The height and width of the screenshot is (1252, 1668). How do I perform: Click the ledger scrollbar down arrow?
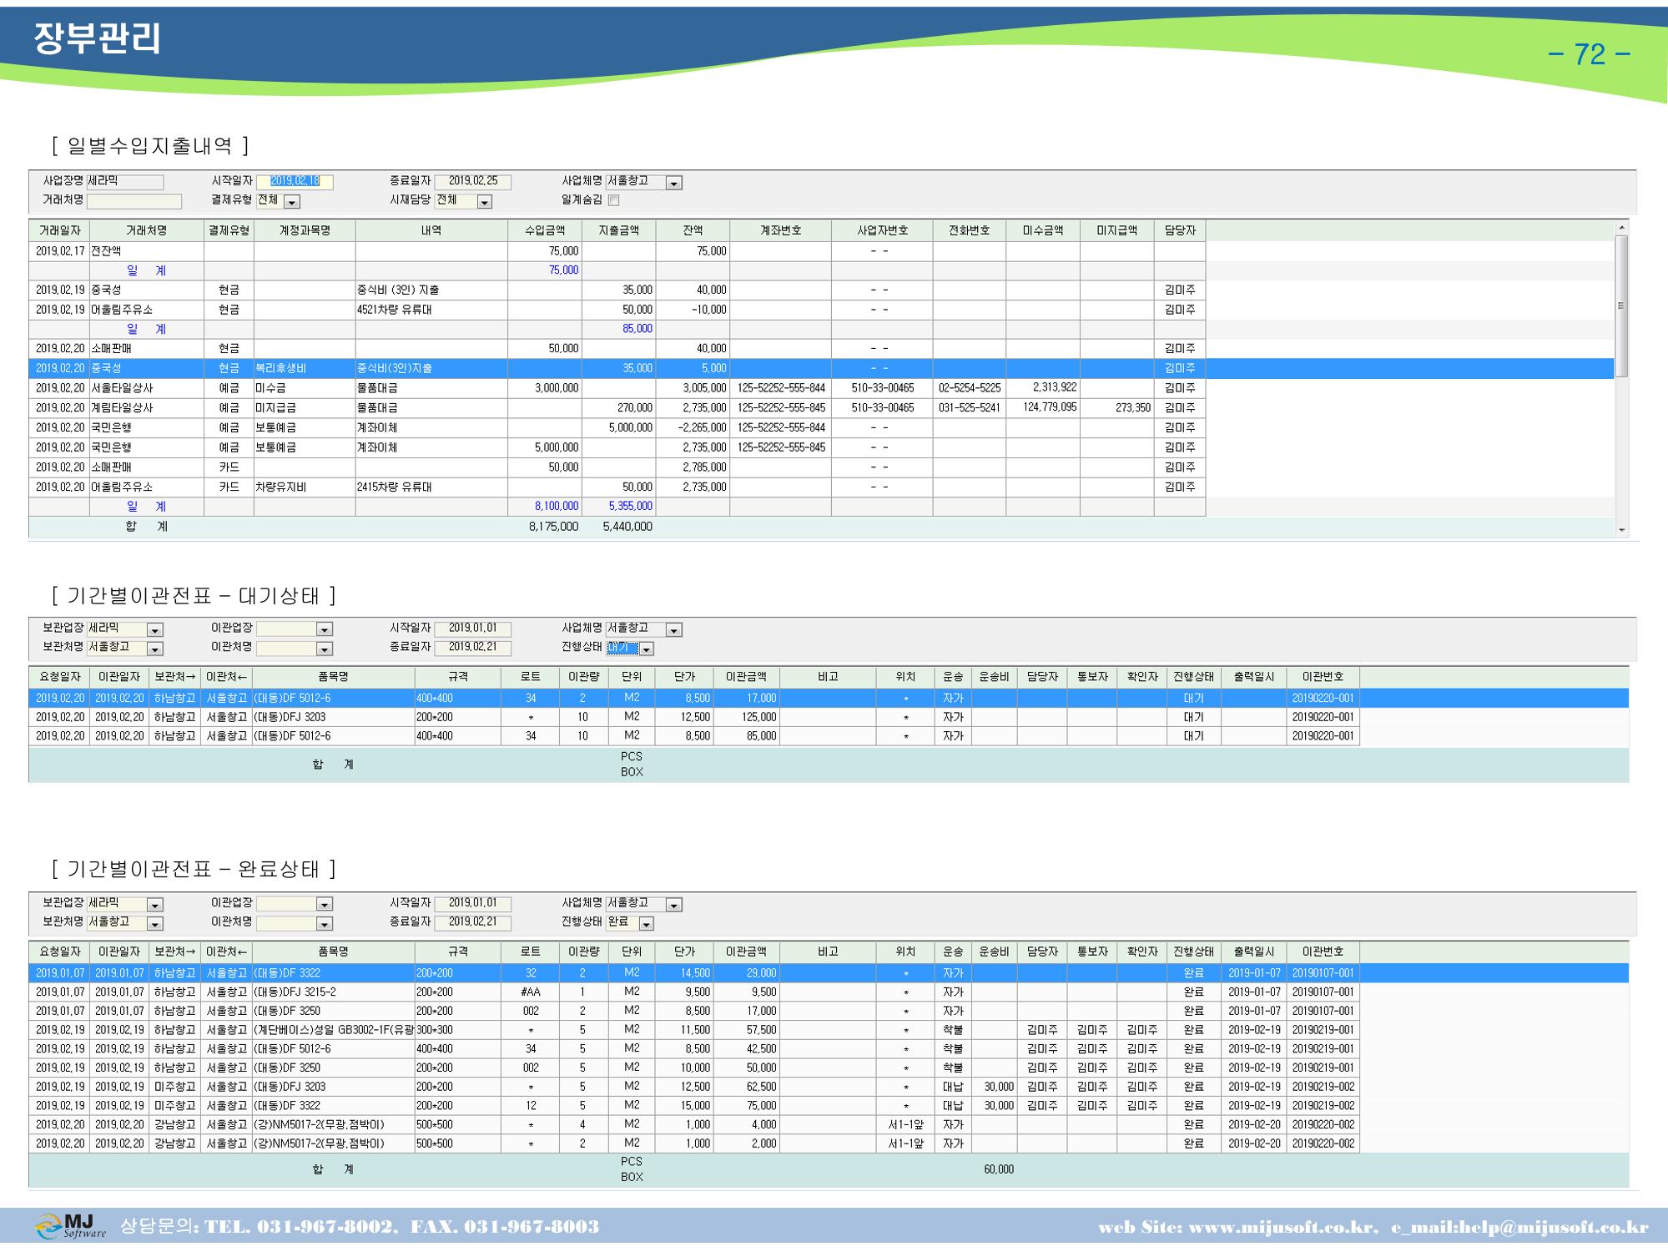pos(1621,530)
